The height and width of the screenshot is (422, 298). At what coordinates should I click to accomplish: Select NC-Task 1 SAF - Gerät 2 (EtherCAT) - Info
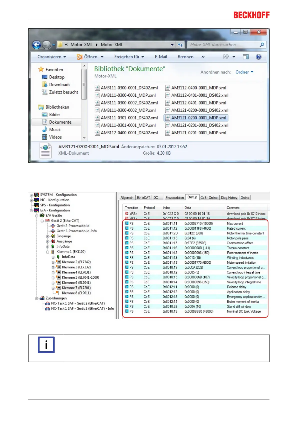[x=82, y=308]
